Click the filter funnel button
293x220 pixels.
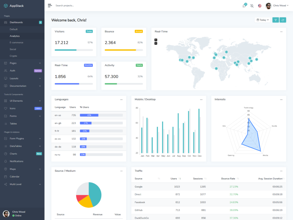coord(276,20)
